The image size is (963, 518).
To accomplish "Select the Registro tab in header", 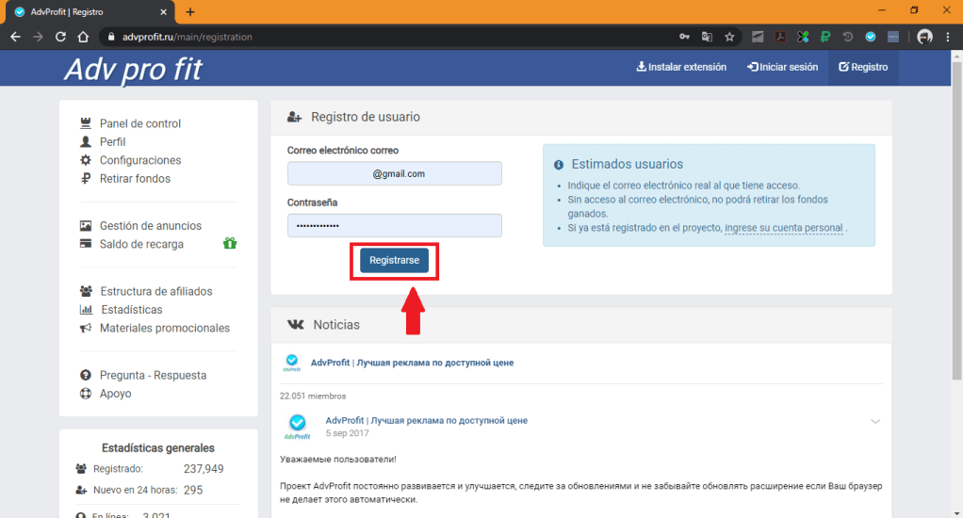I will pyautogui.click(x=863, y=68).
